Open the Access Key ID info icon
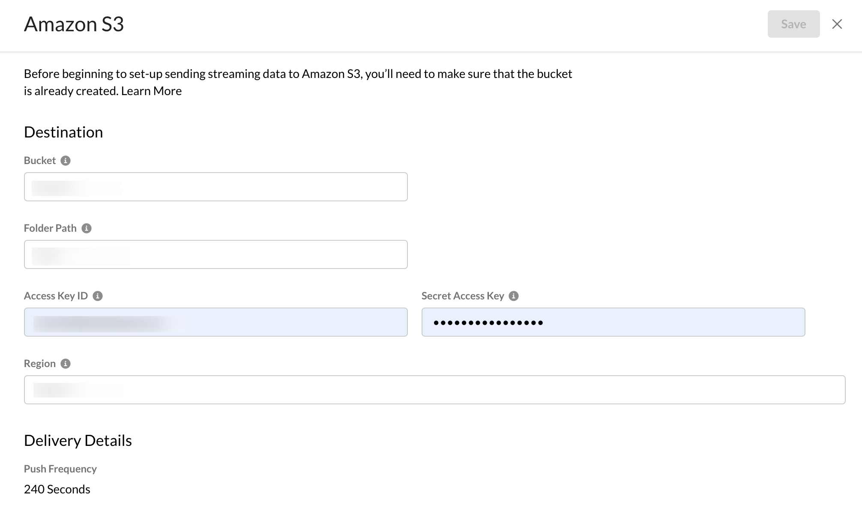862x514 pixels. point(98,296)
